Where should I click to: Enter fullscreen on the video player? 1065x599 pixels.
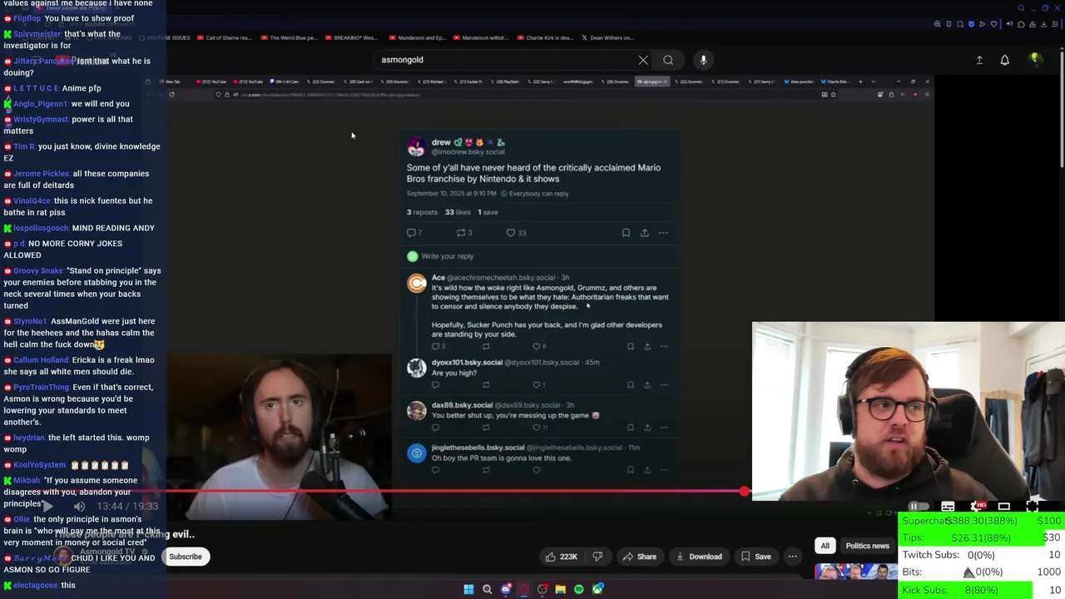[x=1033, y=506]
